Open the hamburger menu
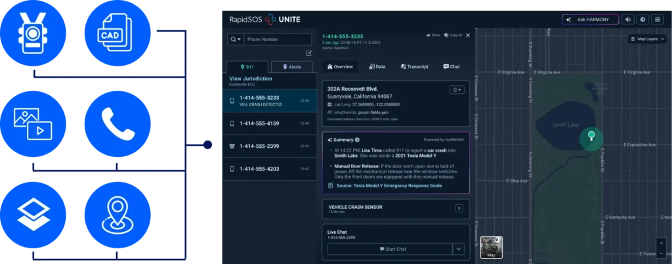Screen dimensions: 672x264 (x=657, y=19)
